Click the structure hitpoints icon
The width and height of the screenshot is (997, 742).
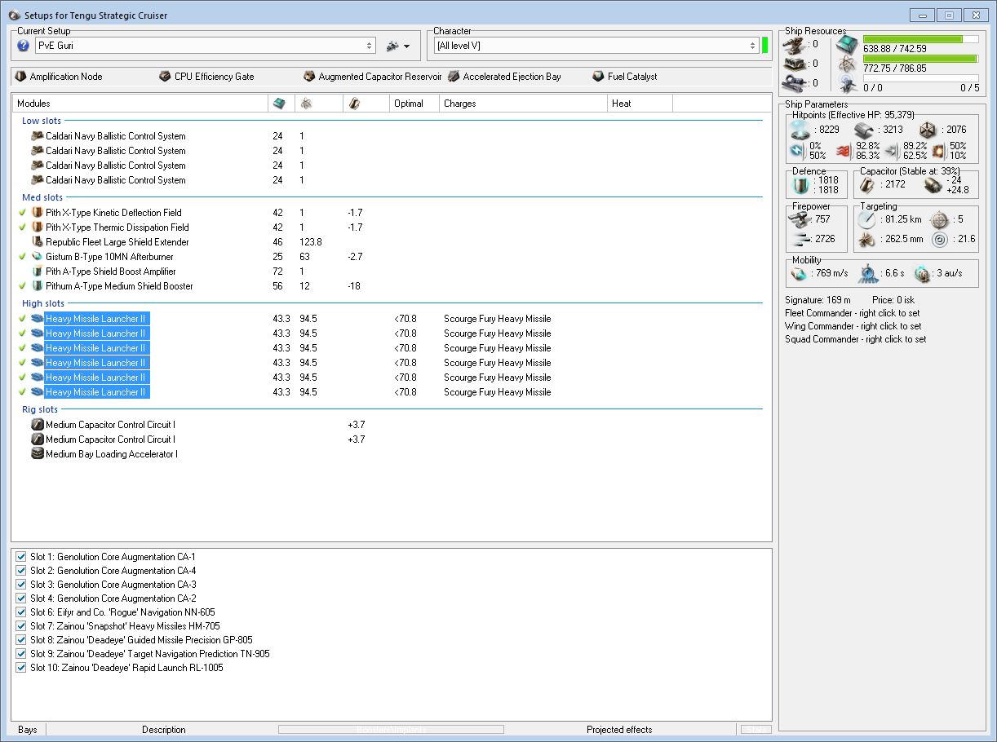(x=928, y=129)
